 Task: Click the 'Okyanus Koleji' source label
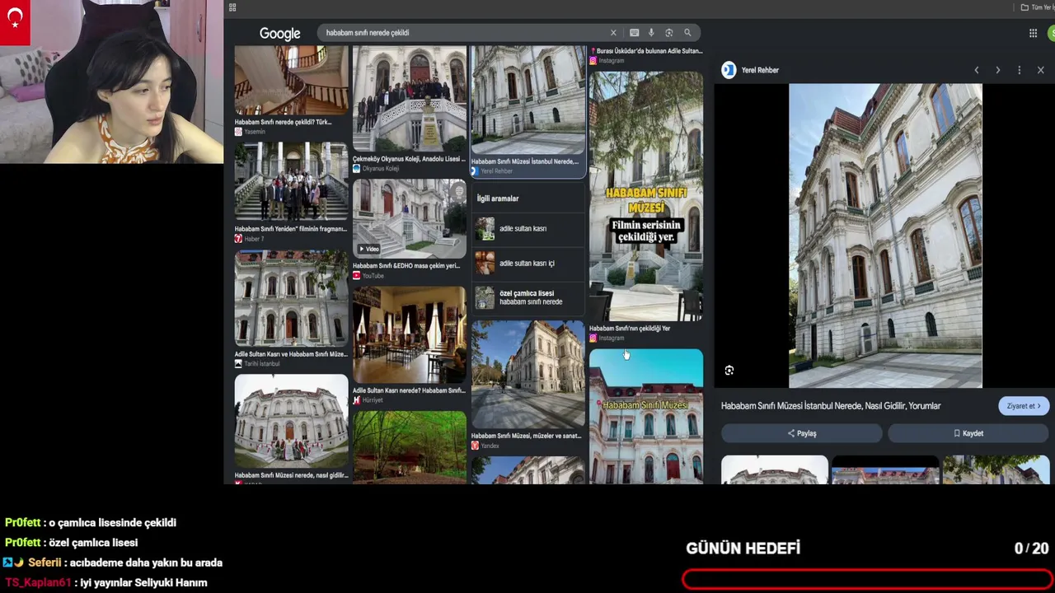[x=381, y=169]
